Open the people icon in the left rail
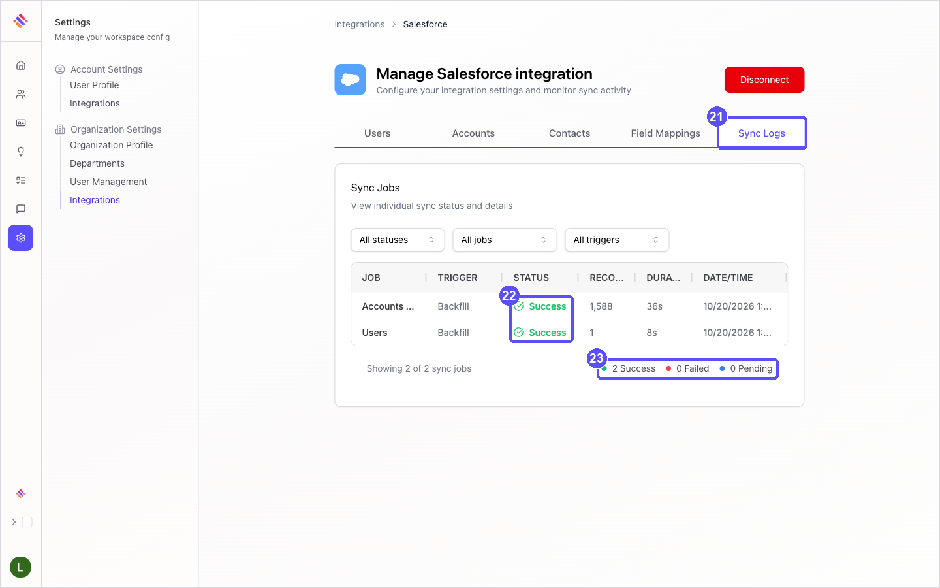Image resolution: width=940 pixels, height=588 pixels. pyautogui.click(x=21, y=94)
